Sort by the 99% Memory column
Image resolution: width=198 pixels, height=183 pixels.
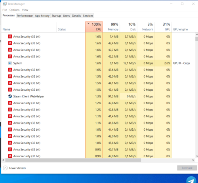111,27
